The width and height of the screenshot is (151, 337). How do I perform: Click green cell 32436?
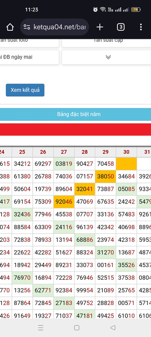[22, 214]
